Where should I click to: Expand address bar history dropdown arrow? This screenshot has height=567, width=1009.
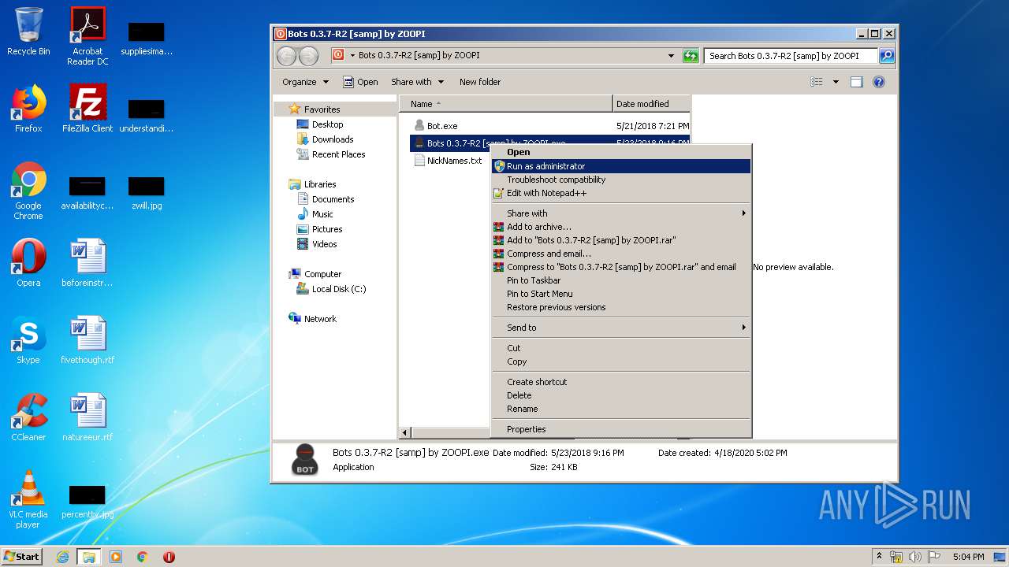[x=672, y=56]
